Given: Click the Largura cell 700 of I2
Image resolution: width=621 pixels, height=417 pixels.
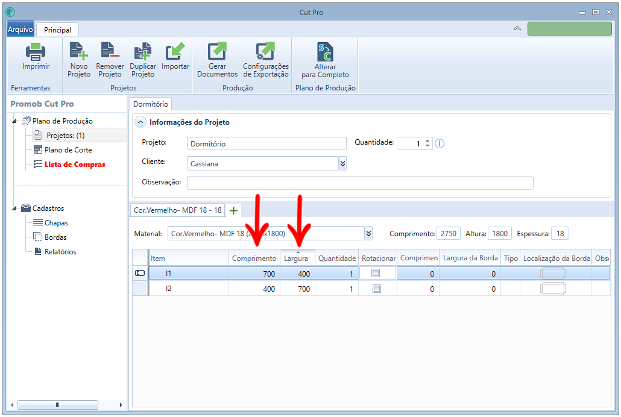Looking at the screenshot, I should 297,289.
